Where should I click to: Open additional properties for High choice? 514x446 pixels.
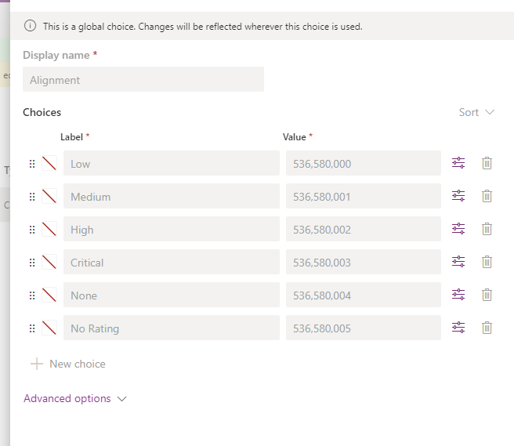click(x=458, y=229)
